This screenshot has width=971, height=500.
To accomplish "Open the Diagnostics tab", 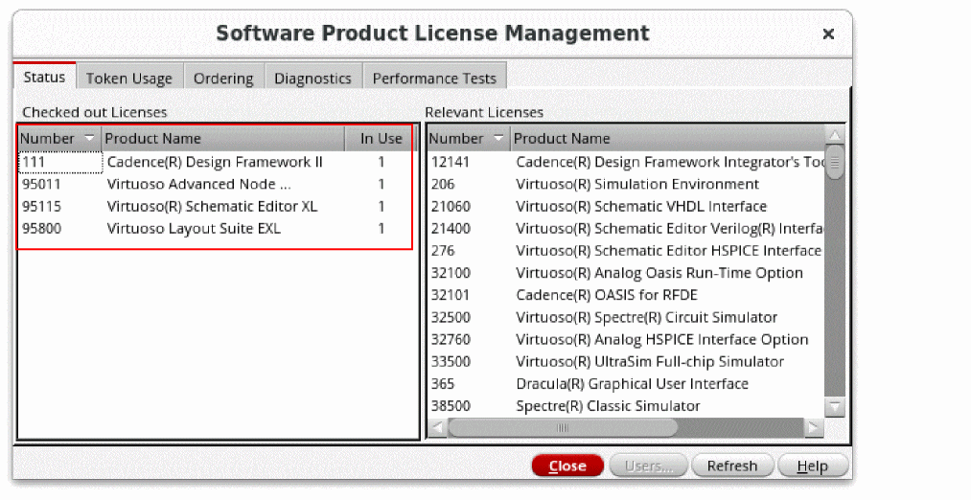I will pos(312,79).
